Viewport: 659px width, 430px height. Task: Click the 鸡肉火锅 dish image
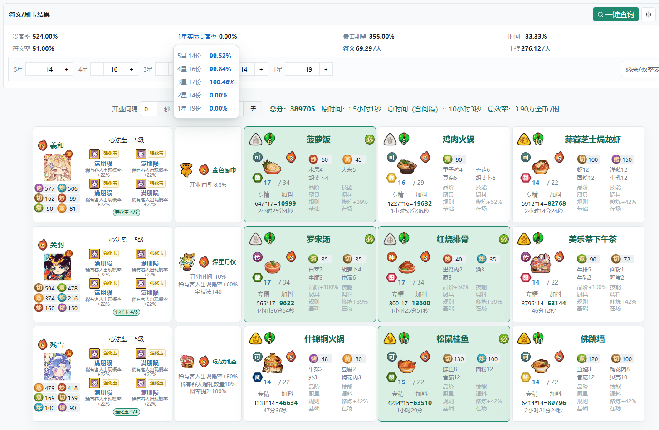(x=407, y=166)
